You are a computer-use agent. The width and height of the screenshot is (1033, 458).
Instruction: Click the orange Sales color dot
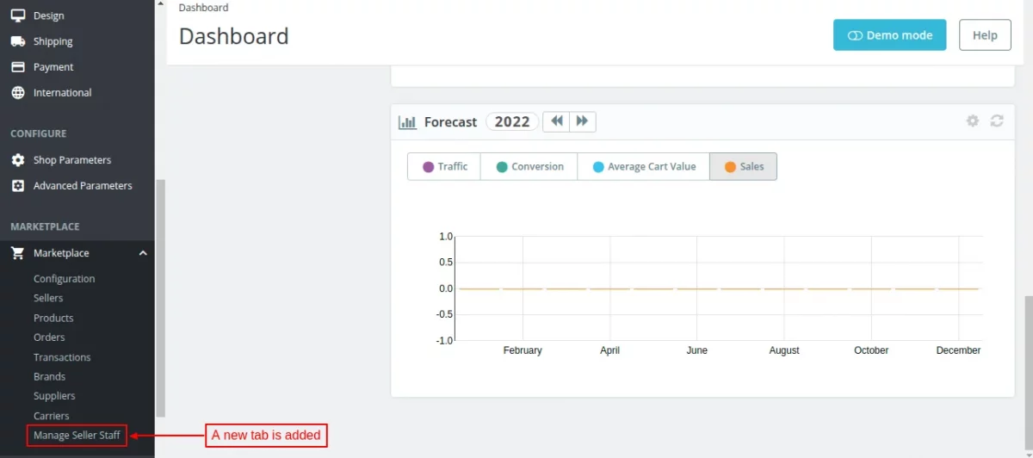(730, 167)
